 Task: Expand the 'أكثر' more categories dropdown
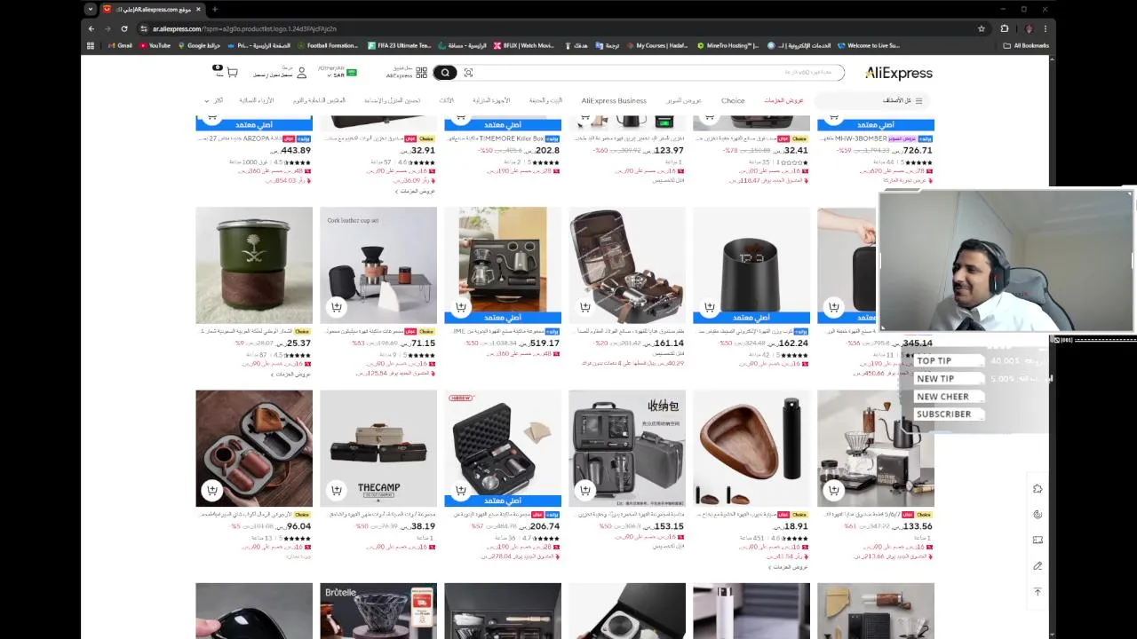(213, 100)
